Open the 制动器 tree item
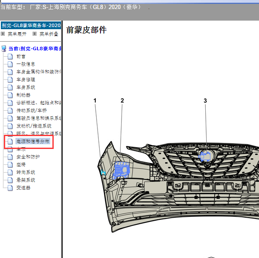Viewport: 259px width, 258px height. click(x=23, y=95)
